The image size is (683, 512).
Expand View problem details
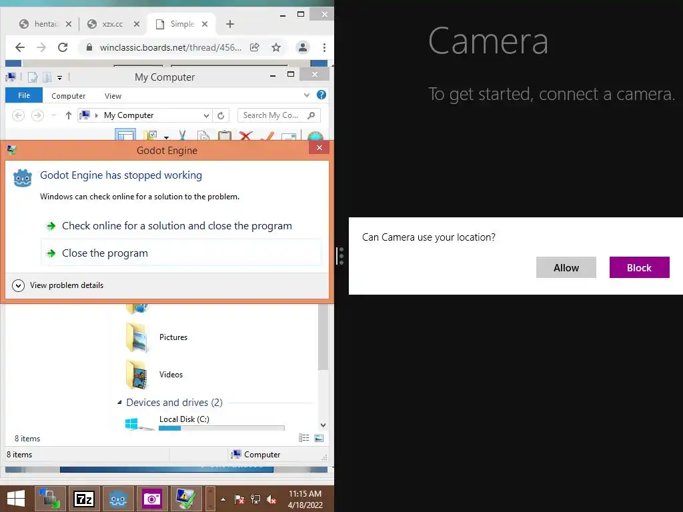[58, 285]
